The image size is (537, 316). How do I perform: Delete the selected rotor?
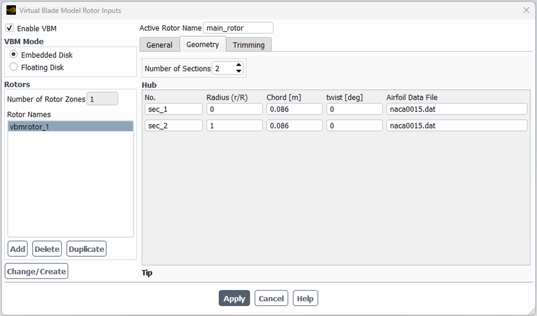point(47,249)
